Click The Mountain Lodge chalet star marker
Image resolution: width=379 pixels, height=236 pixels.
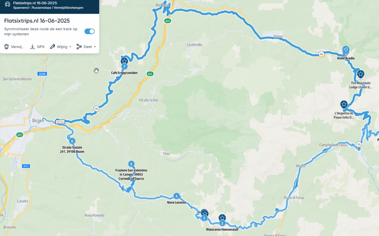[x=360, y=74]
